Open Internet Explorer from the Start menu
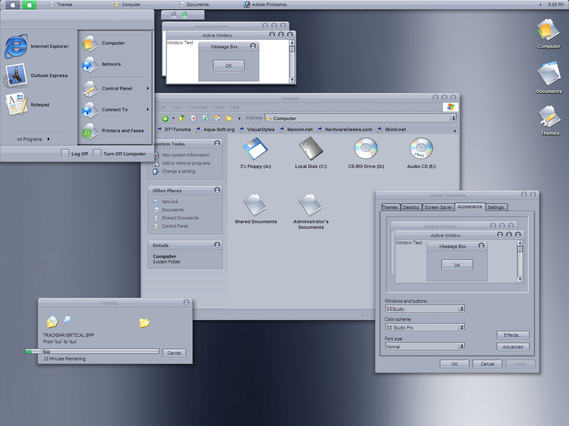Viewport: 569px width, 426px height. [x=50, y=46]
